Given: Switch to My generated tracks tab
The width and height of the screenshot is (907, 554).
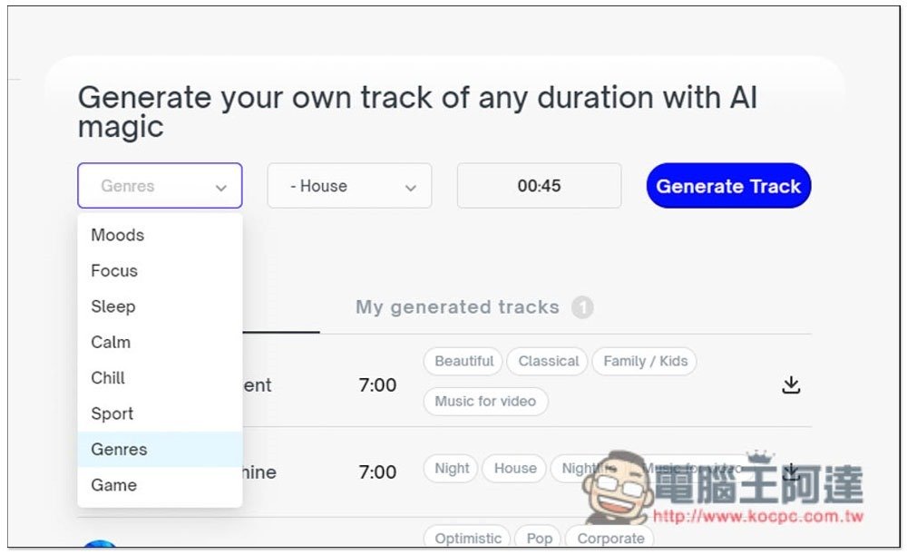Looking at the screenshot, I should pos(457,307).
